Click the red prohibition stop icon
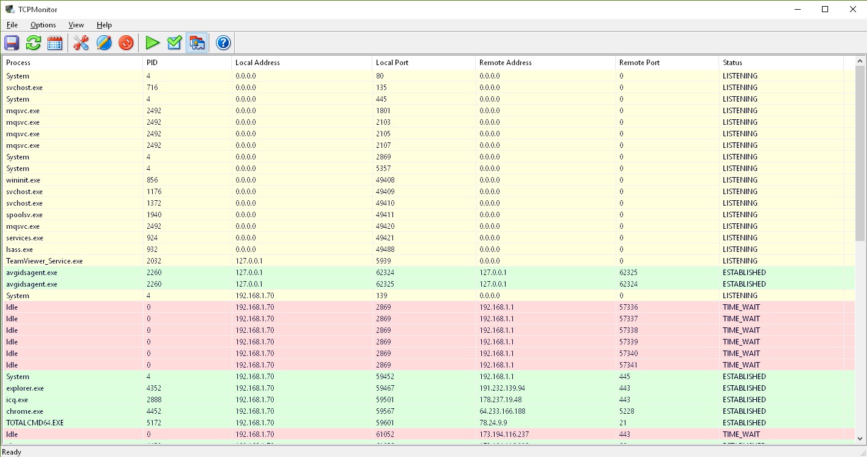 [126, 43]
